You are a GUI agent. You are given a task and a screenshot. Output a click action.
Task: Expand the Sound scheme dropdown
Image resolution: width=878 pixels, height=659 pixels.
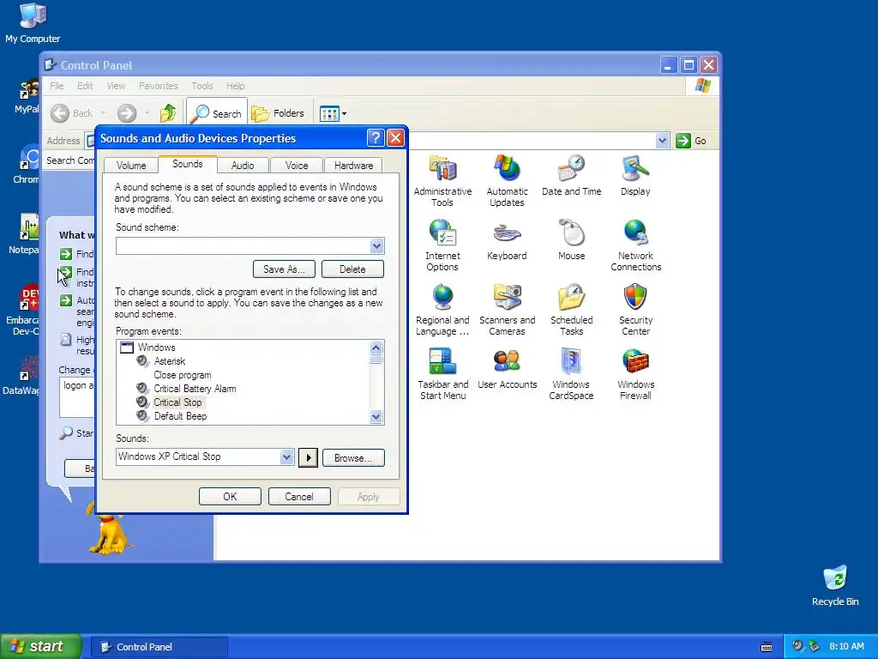click(377, 245)
